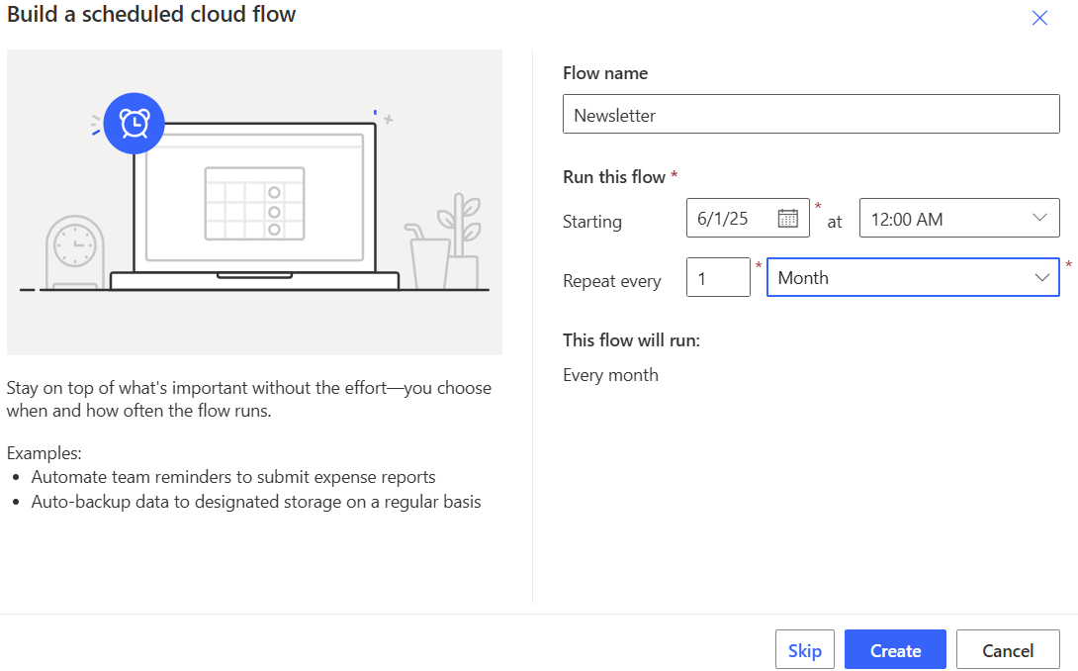Click inside the Flow name field
Image resolution: width=1078 pixels, height=671 pixels.
tap(811, 113)
